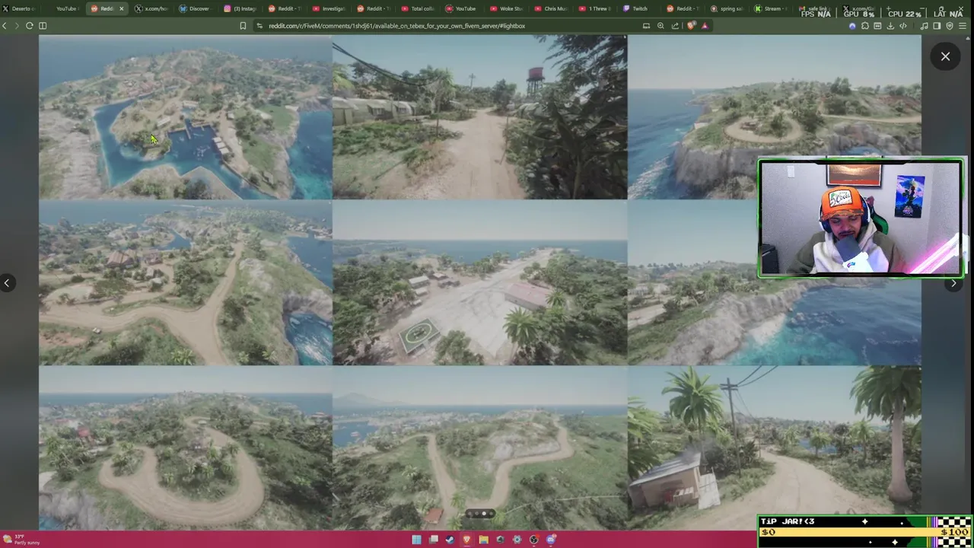Close the Reddit lightbox with the X

tap(945, 56)
